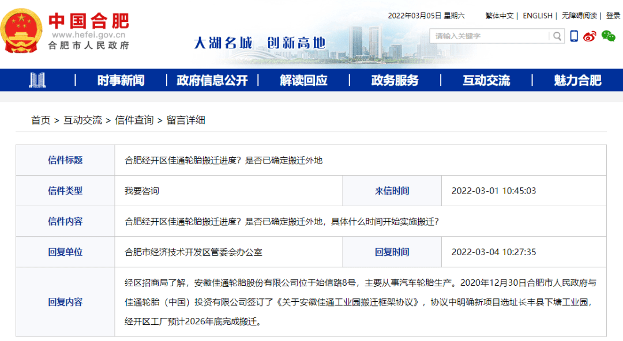Click the keyword search input field
Image resolution: width=623 pixels, height=341 pixels.
(x=490, y=36)
